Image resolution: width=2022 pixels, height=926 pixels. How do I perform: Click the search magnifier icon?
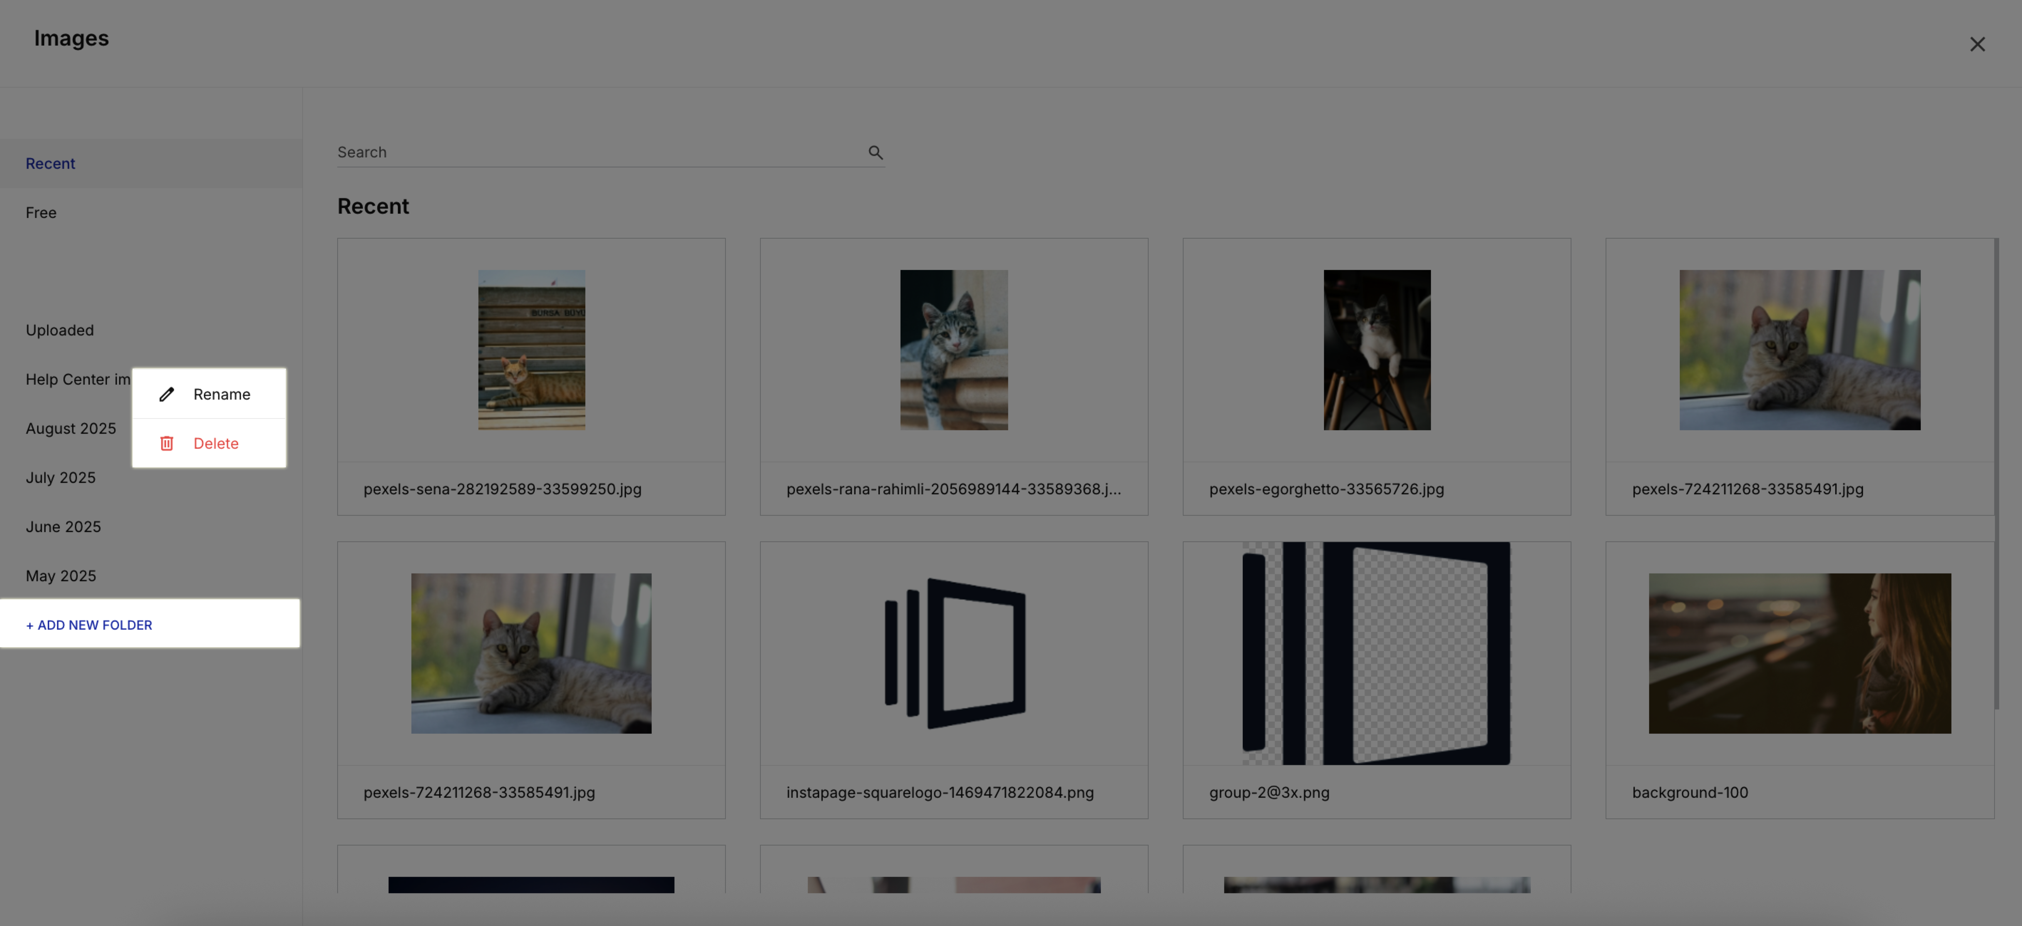875,152
